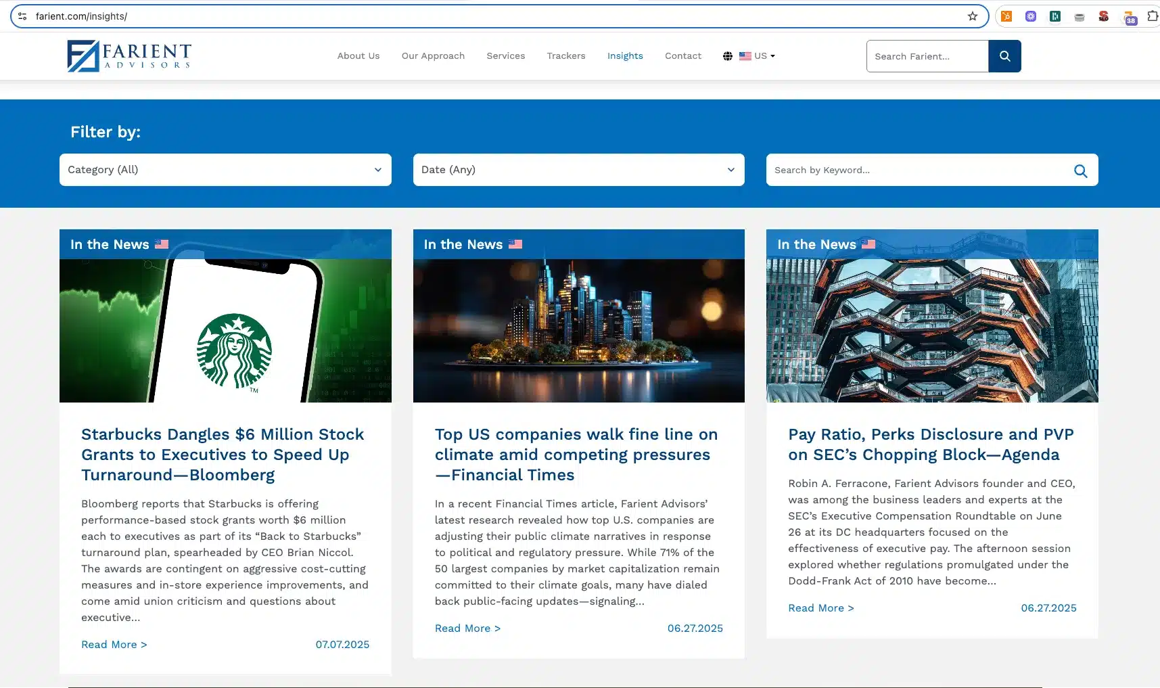Click the extension icon with the 38 badge

point(1130,18)
